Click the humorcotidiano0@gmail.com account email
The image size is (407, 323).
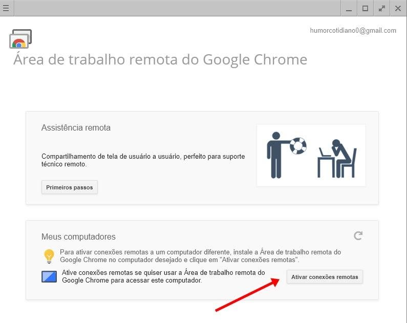click(353, 31)
